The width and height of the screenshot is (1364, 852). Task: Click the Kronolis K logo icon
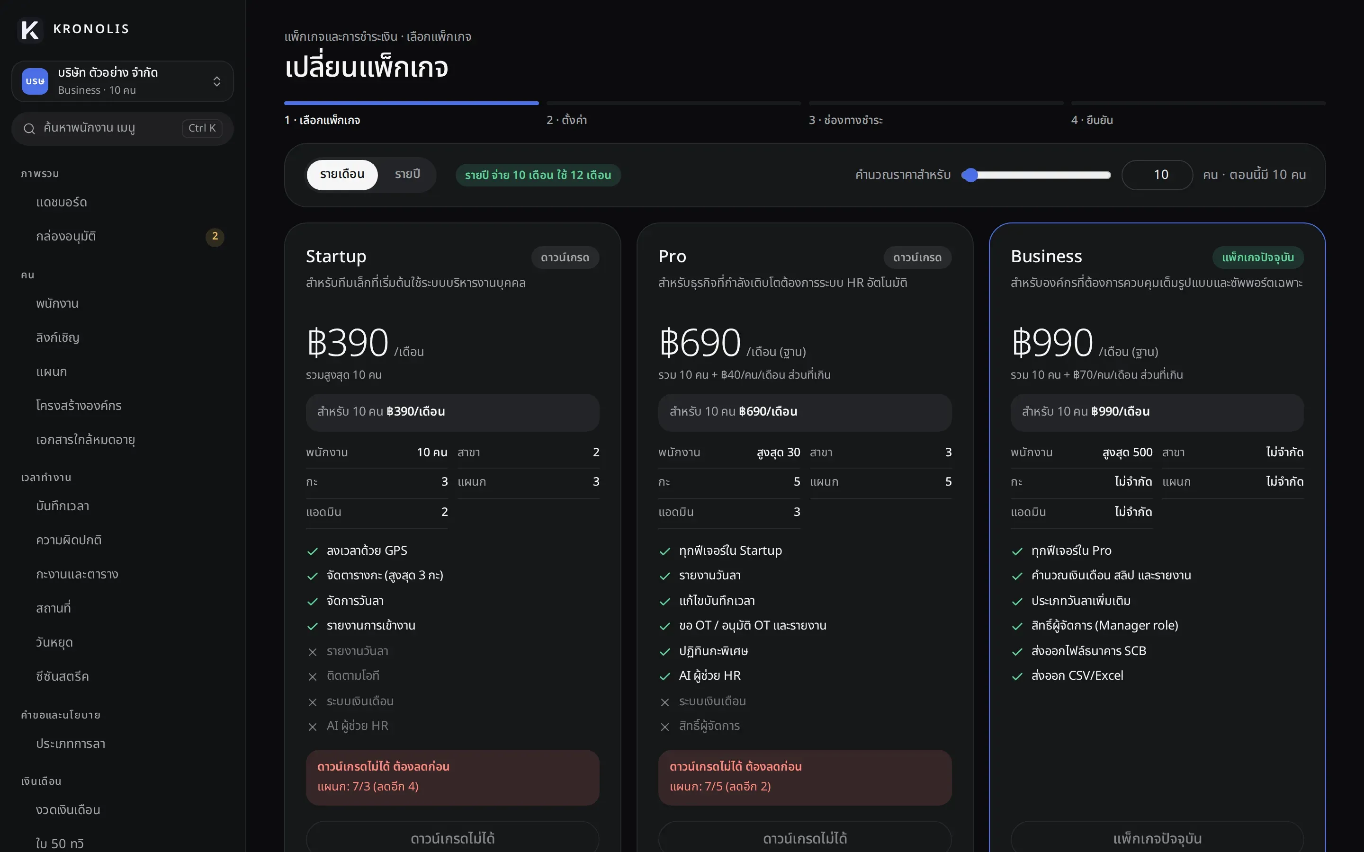30,29
